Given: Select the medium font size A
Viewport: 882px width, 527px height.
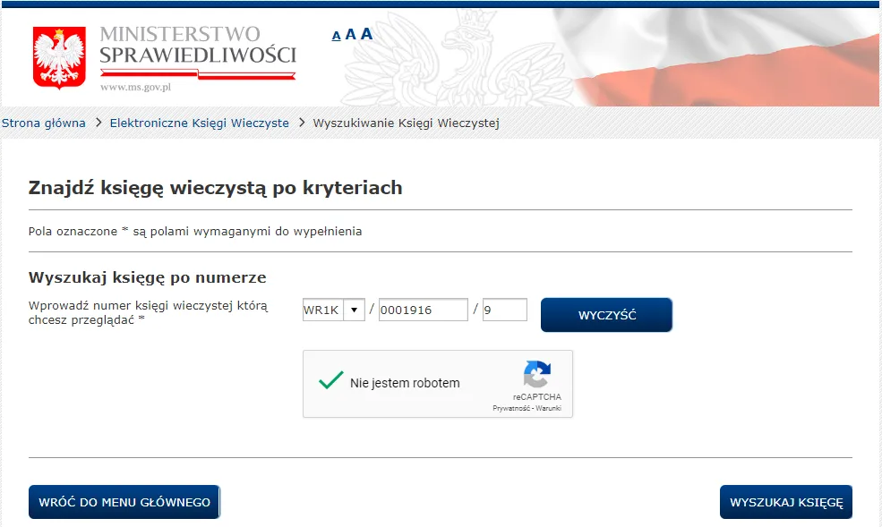Looking at the screenshot, I should pyautogui.click(x=350, y=35).
